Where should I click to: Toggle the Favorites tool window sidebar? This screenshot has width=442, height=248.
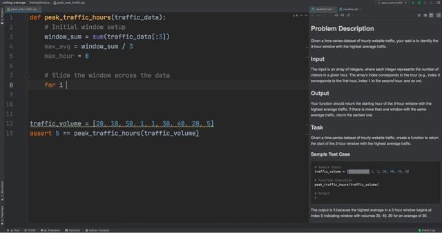2,216
